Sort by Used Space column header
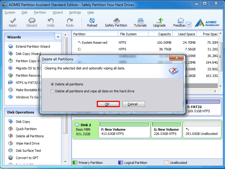The image size is (225, 169). [185, 34]
